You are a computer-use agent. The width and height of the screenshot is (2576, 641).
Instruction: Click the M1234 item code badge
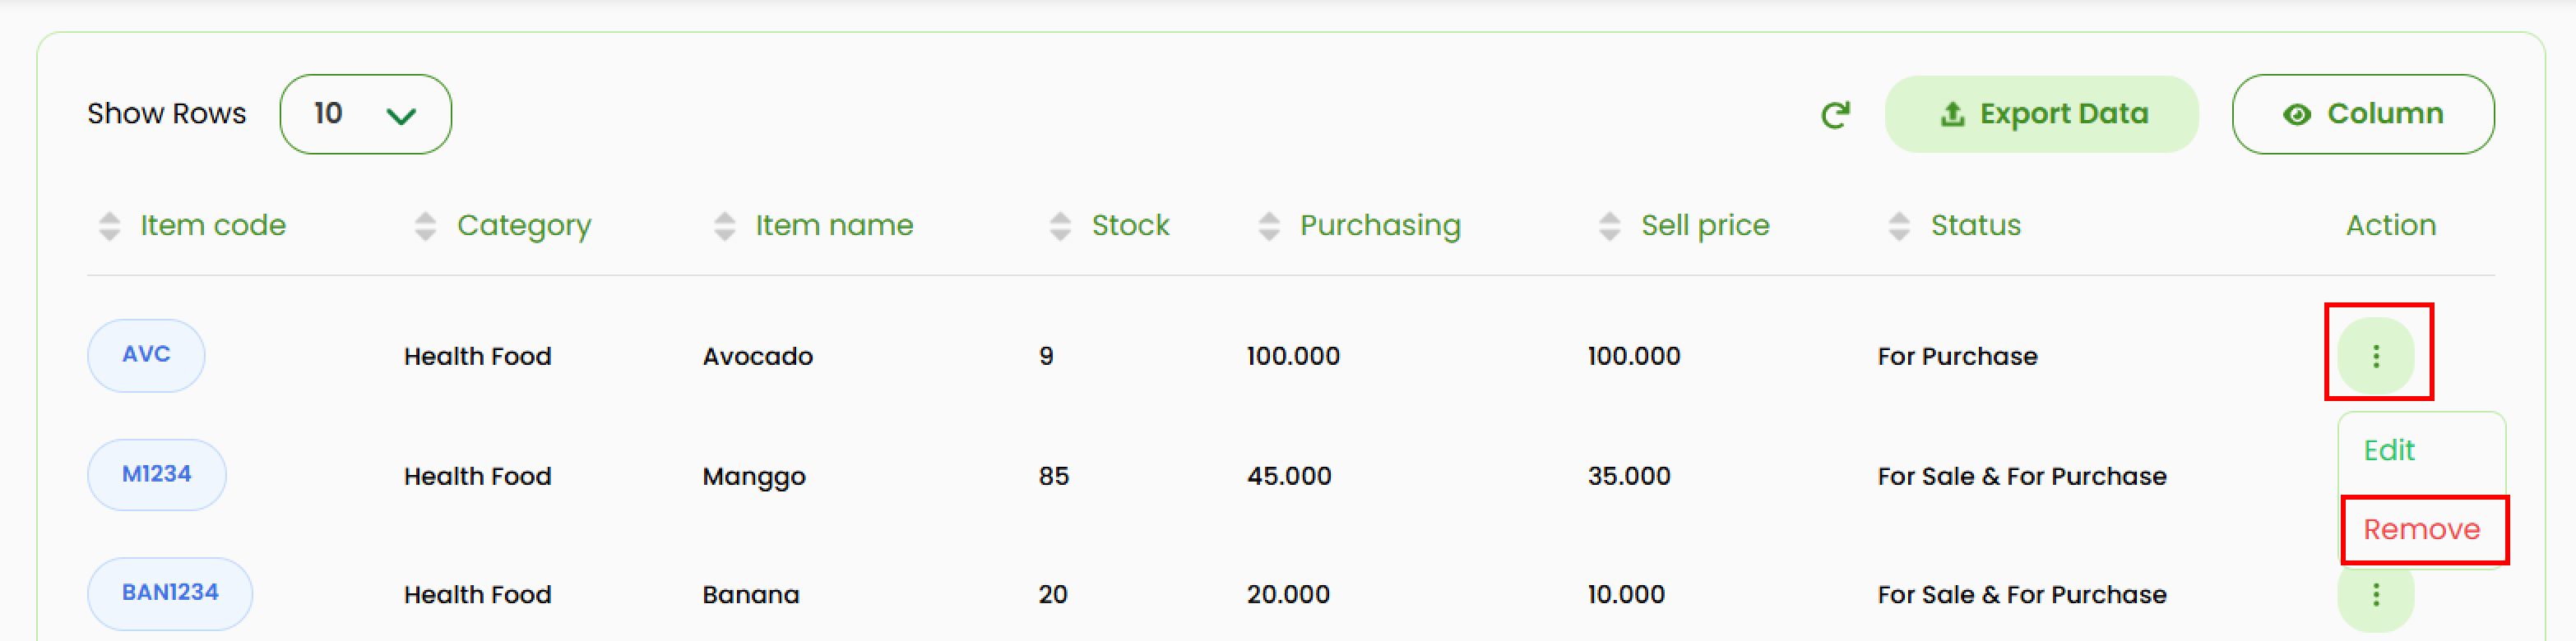pos(156,474)
